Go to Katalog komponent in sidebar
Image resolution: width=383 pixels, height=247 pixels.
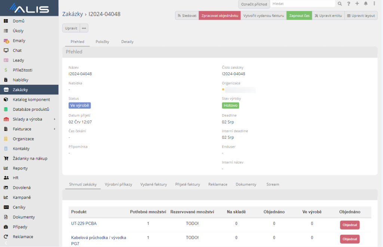coord(31,100)
